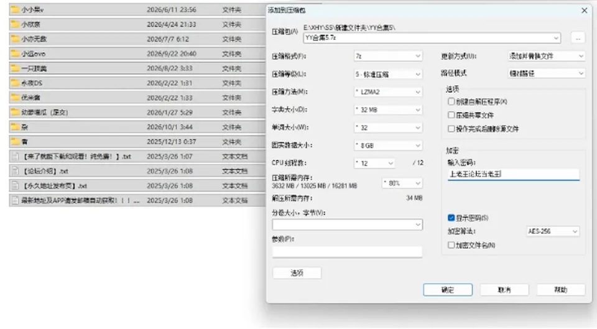Click the 参数 (parameters) input field
Screen dimensions: 597x329
click(347, 252)
